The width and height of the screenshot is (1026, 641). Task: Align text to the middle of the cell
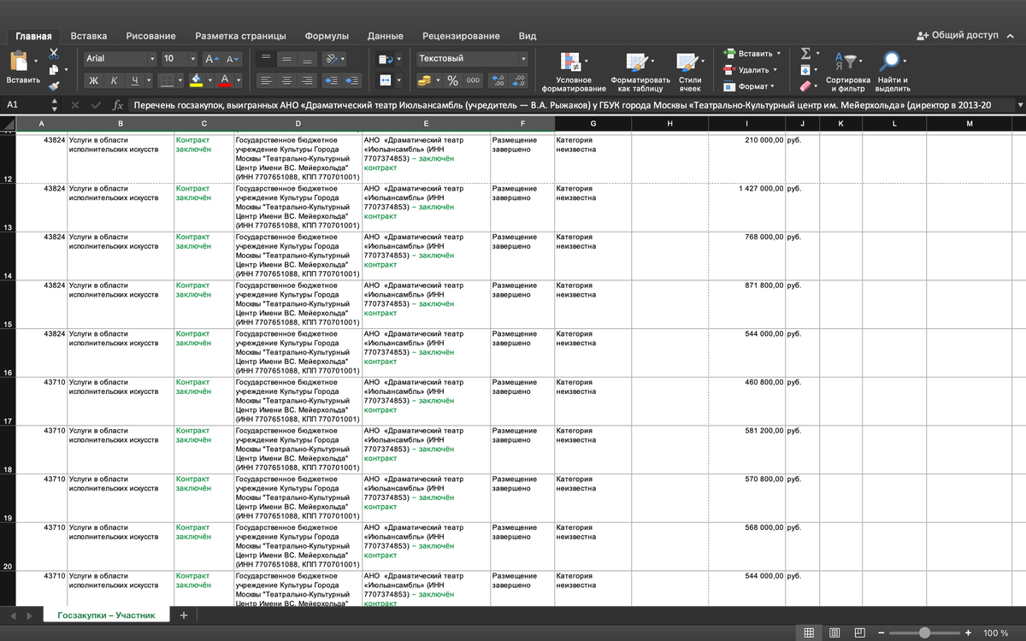(x=286, y=59)
